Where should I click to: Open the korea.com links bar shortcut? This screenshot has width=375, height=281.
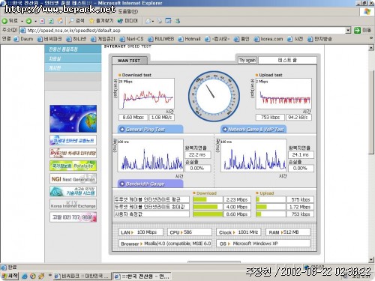tap(268, 39)
